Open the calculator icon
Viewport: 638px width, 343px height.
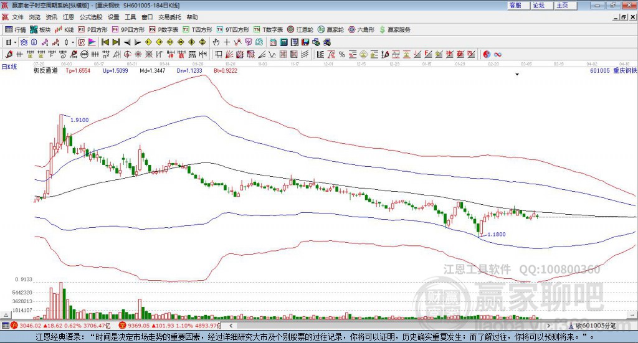[283, 42]
